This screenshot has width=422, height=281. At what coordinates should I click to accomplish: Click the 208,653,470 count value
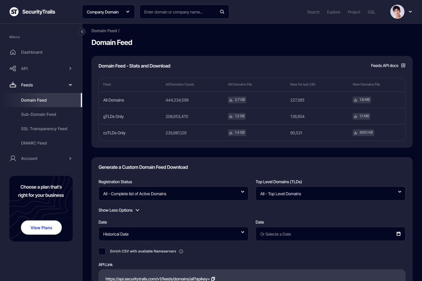tap(177, 116)
